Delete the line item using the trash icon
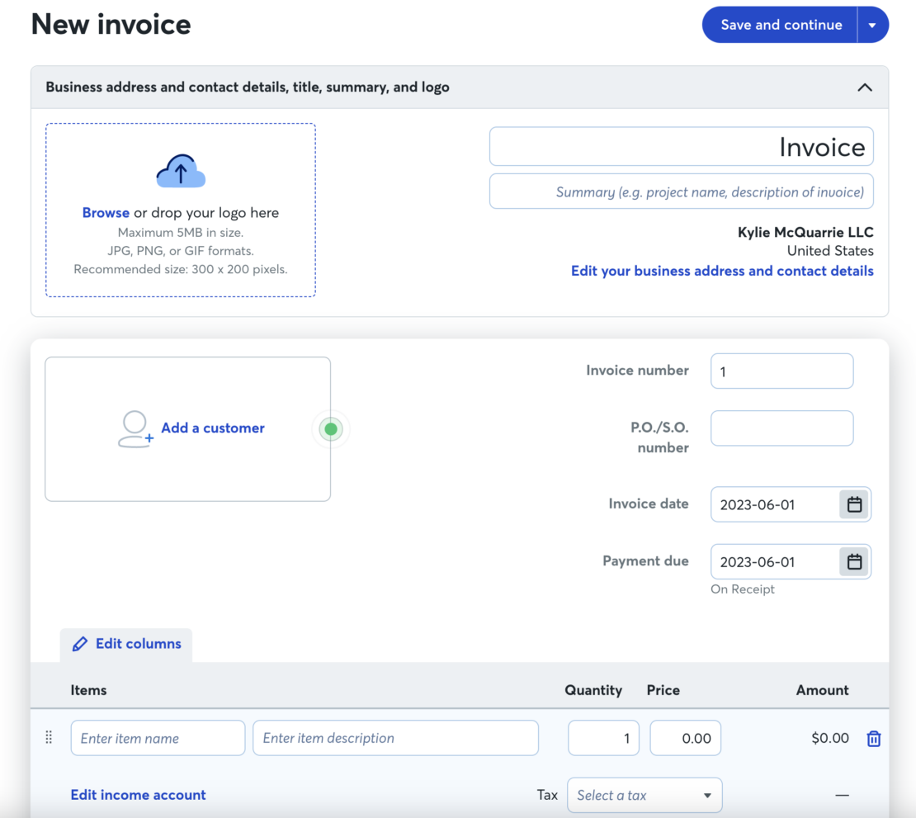This screenshot has width=916, height=818. 874,738
